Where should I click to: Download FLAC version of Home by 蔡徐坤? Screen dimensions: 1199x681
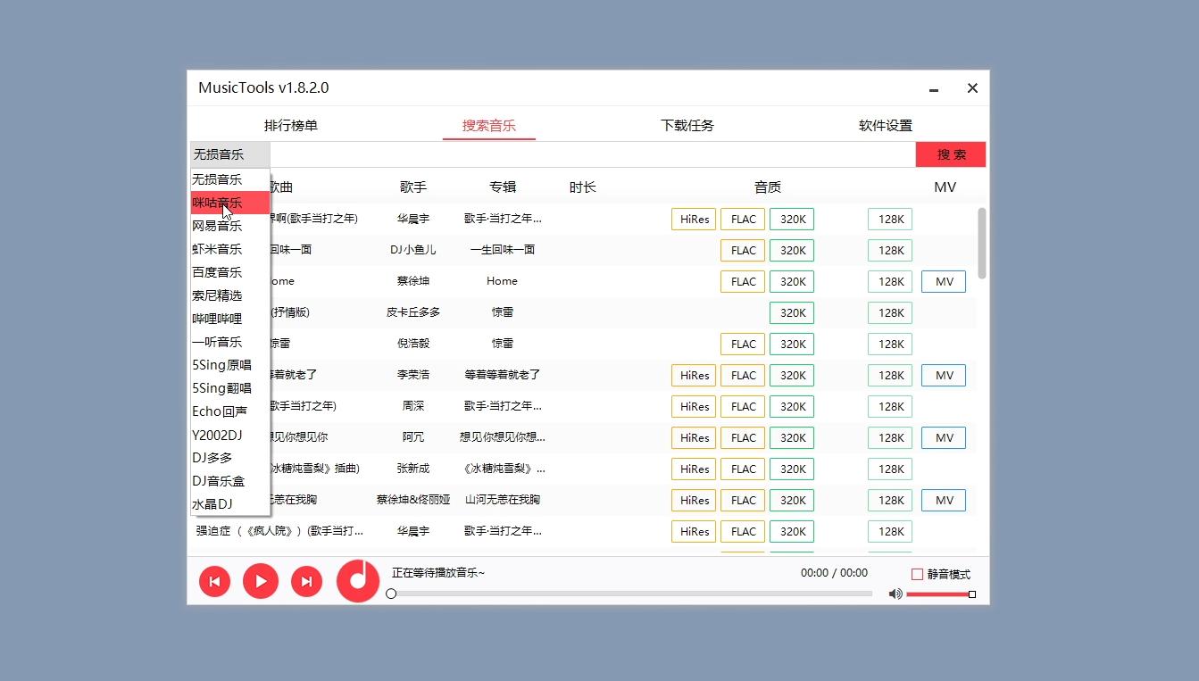[x=742, y=281]
